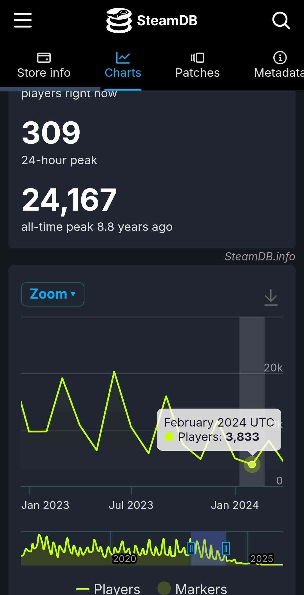Click the SteamDB home title link
Viewport: 304px width, 595px height.
click(x=167, y=21)
